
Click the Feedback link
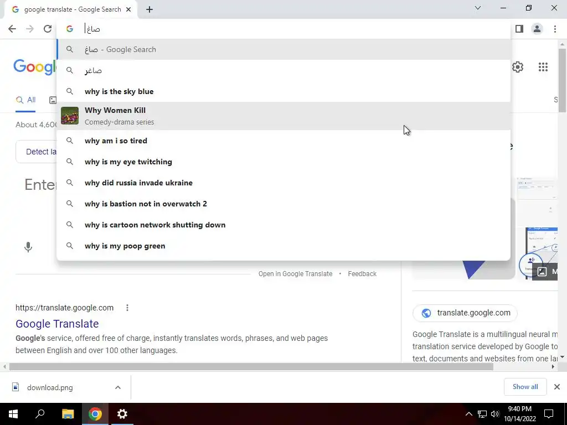(362, 274)
